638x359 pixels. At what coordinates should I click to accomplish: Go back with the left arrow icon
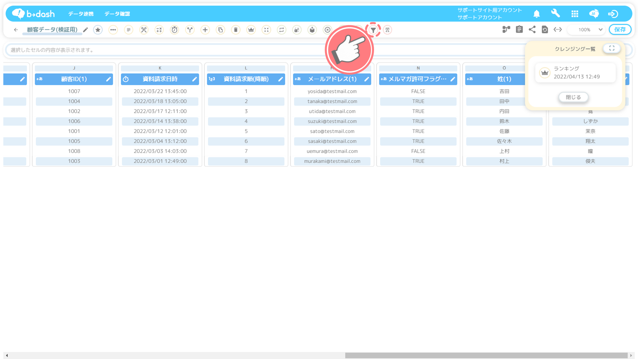[16, 30]
